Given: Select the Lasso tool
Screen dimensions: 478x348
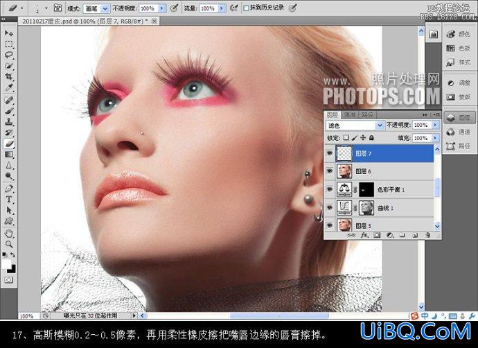Looking at the screenshot, I should [9, 55].
